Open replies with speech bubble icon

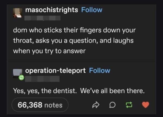click(x=112, y=105)
